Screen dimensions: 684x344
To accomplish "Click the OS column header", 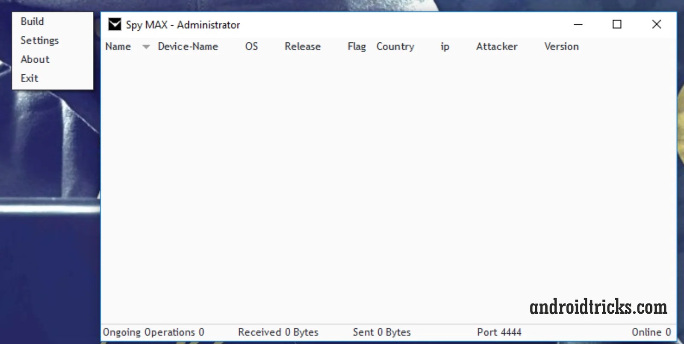I will coord(251,47).
